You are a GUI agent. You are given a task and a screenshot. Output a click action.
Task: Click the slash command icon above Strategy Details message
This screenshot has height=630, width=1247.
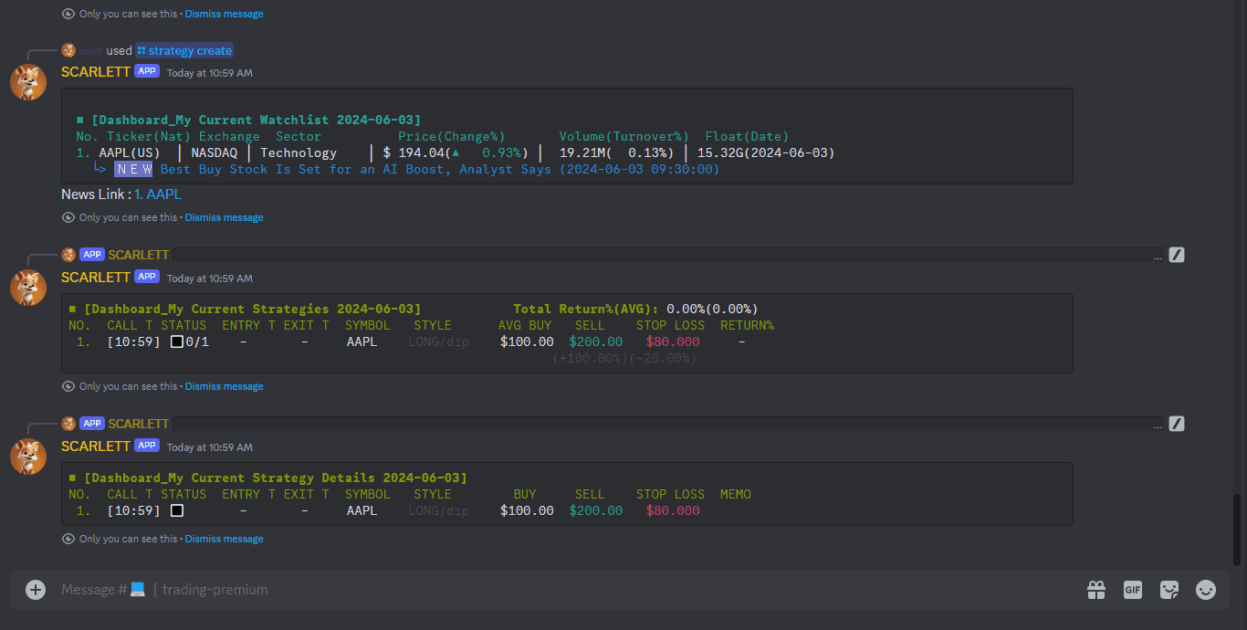[1177, 424]
